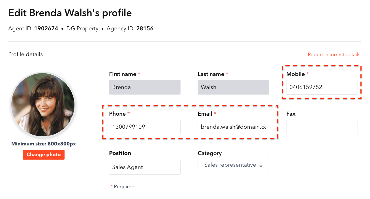Select the empty Fax field
The width and height of the screenshot is (370, 199).
[x=322, y=127]
